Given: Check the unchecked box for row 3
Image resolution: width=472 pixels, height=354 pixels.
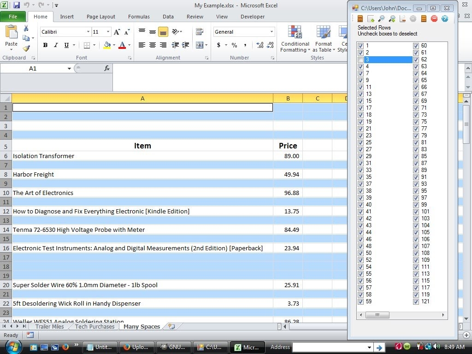Looking at the screenshot, I should pos(360,59).
